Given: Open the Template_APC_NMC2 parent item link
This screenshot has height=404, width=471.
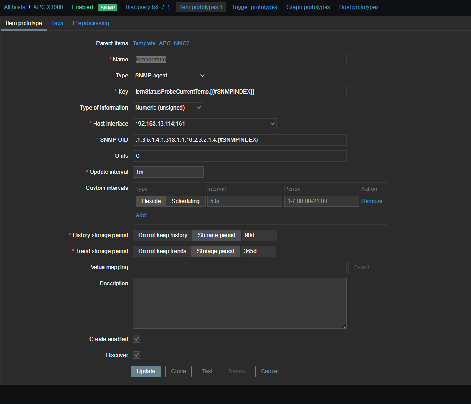Looking at the screenshot, I should pyautogui.click(x=161, y=43).
